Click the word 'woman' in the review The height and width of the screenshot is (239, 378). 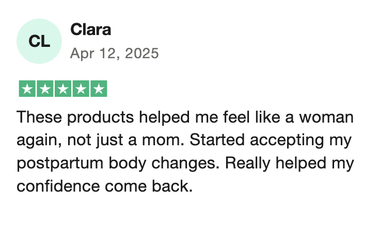point(326,117)
